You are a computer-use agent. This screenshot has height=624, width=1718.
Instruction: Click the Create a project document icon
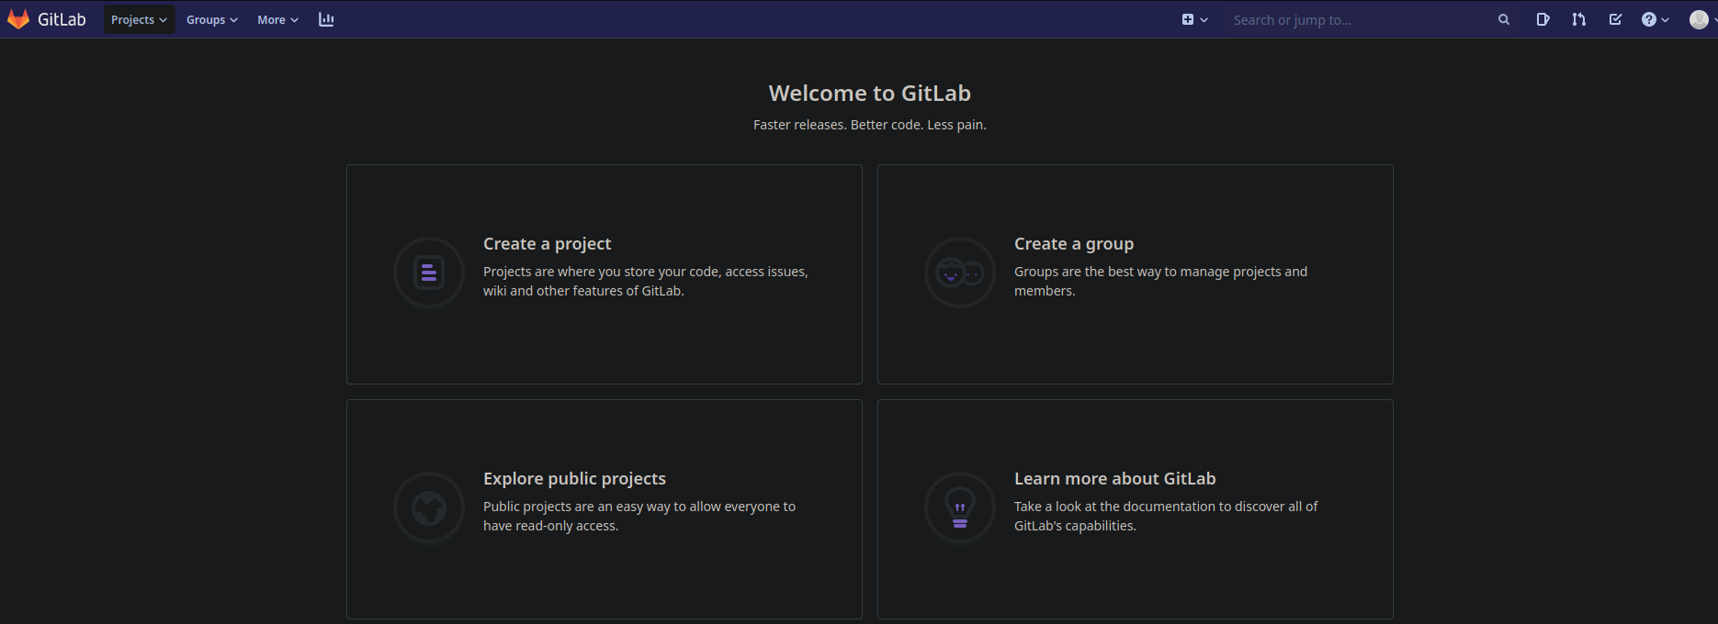pos(429,273)
